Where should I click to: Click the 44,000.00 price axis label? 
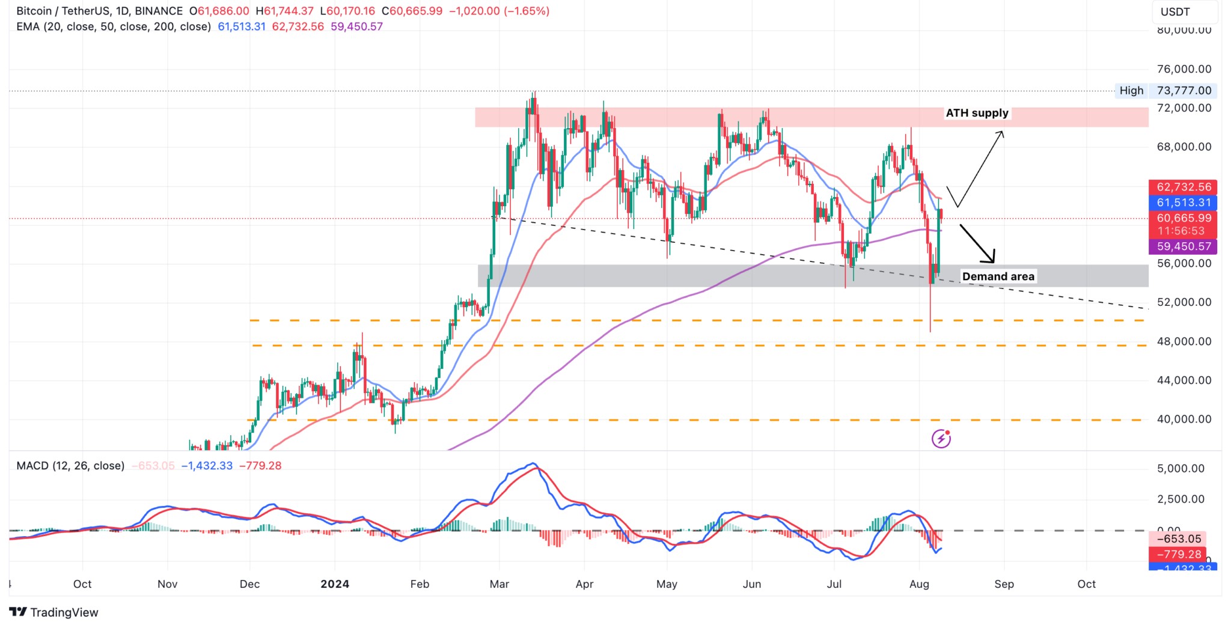[x=1184, y=380]
